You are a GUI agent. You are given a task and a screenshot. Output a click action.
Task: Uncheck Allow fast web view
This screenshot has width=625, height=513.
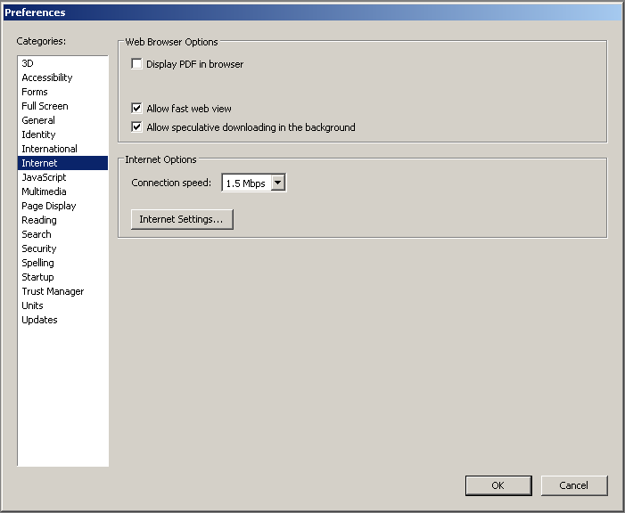pos(136,109)
